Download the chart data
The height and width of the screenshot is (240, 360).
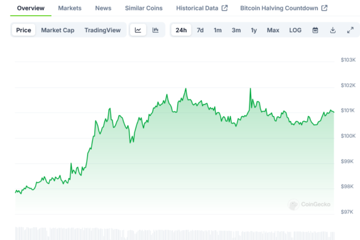click(x=332, y=30)
